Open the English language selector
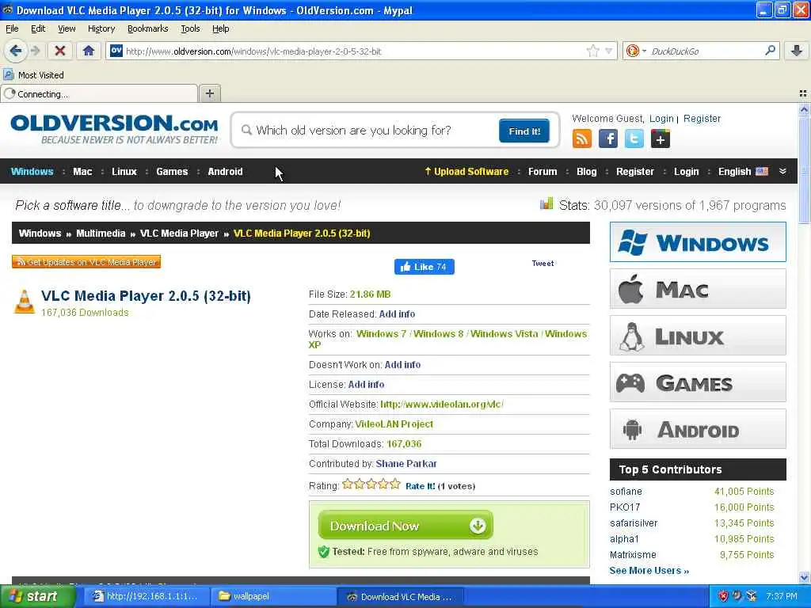 pos(743,171)
